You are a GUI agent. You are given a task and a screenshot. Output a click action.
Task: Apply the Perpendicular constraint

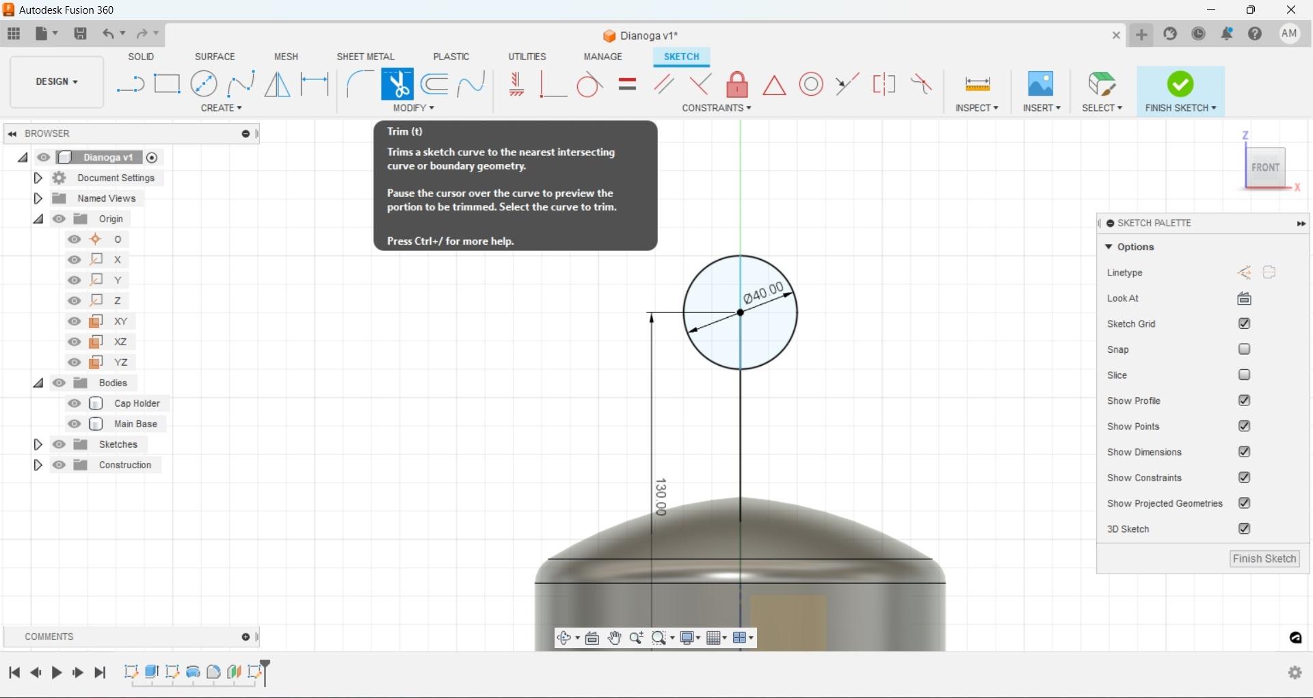click(x=700, y=84)
